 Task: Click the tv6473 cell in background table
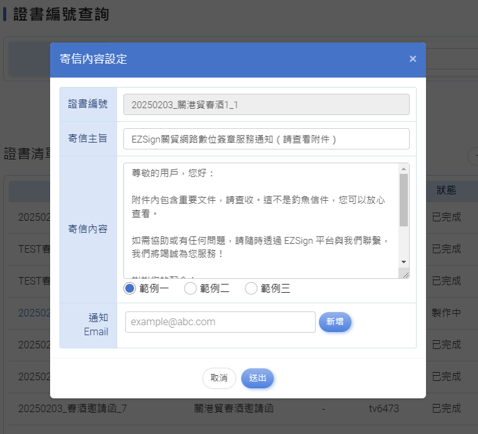(384, 408)
